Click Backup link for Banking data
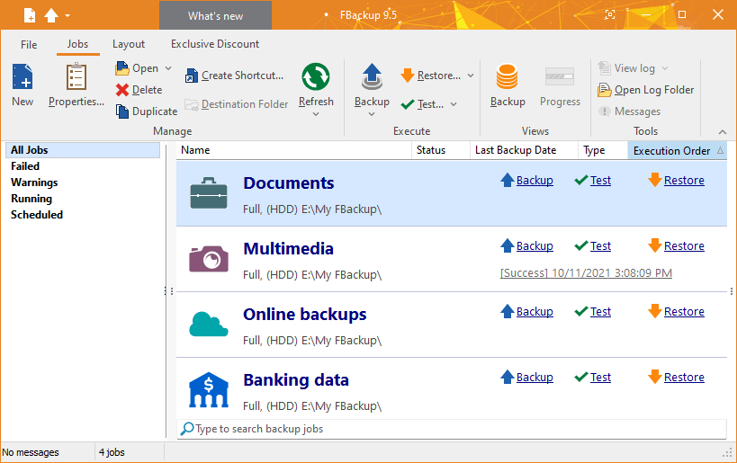Screen dimensions: 737x463 click(x=535, y=377)
